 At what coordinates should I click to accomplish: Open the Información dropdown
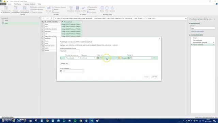(92, 12)
